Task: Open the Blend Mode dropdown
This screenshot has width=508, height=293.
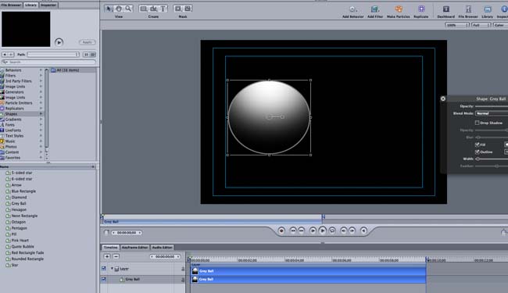Action: point(492,113)
